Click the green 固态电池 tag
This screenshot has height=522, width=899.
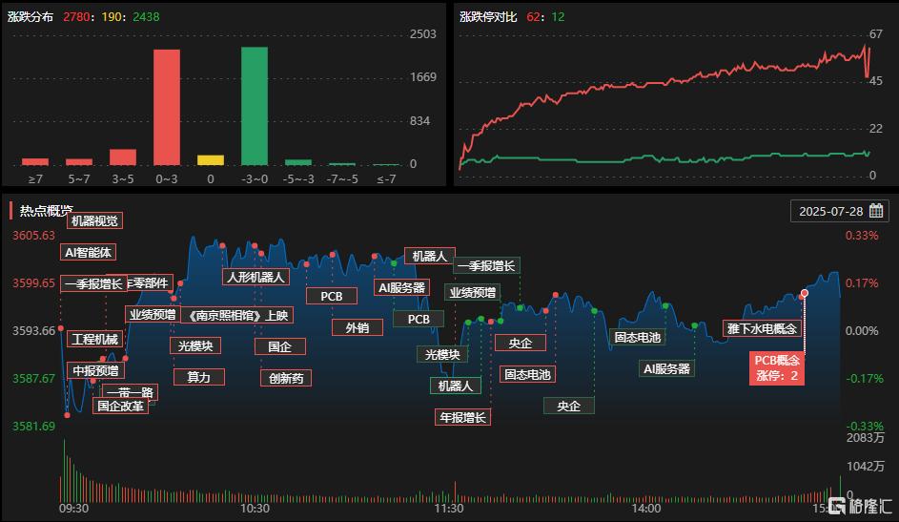point(638,337)
